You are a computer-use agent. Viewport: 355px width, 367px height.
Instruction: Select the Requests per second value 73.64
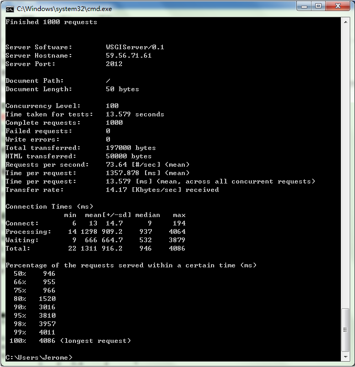click(x=116, y=165)
